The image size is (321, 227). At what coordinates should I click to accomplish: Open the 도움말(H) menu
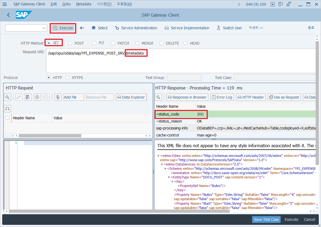pos(125,4)
